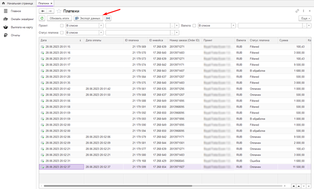Click Проект filter value field
This screenshot has width=314, height=189.
pyautogui.click(x=138, y=26)
